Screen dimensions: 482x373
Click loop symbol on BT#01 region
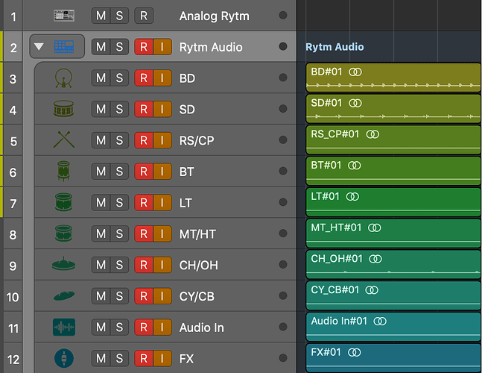354,166
